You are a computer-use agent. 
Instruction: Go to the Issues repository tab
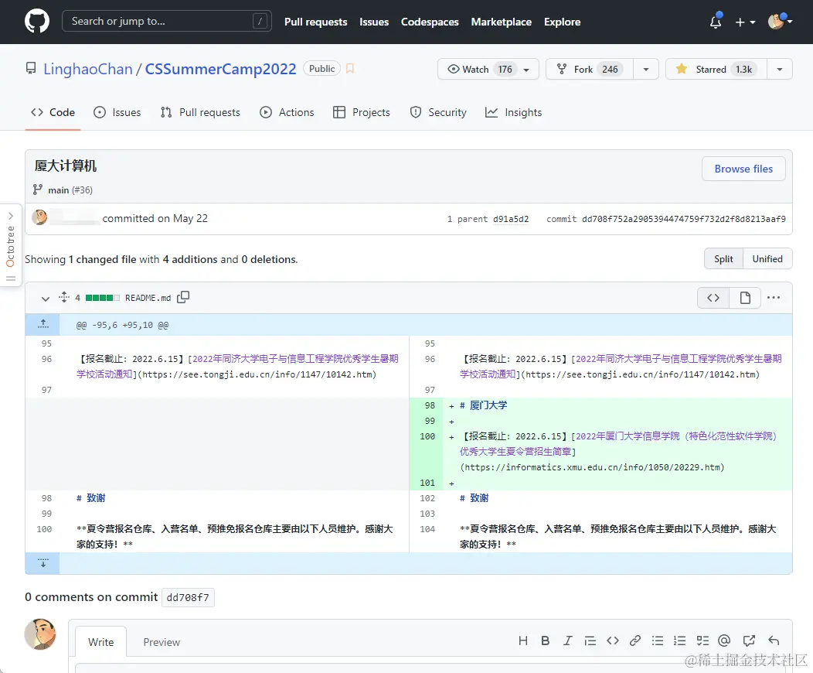point(117,112)
